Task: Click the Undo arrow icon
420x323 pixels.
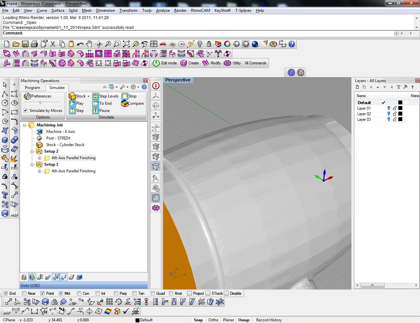Action: pos(80,44)
